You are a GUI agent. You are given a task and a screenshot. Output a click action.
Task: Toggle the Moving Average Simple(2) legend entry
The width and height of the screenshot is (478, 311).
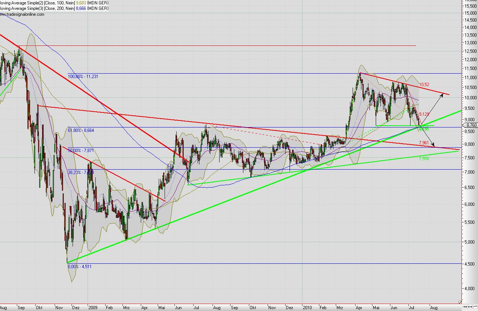point(40,3)
